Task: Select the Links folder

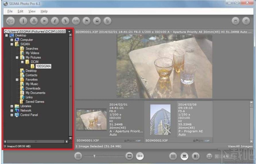Action: coord(29,97)
